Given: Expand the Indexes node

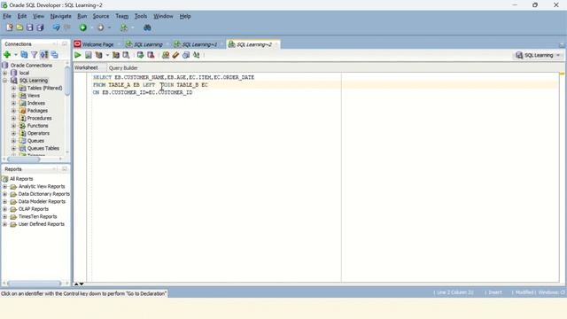Looking at the screenshot, I should coord(13,104).
